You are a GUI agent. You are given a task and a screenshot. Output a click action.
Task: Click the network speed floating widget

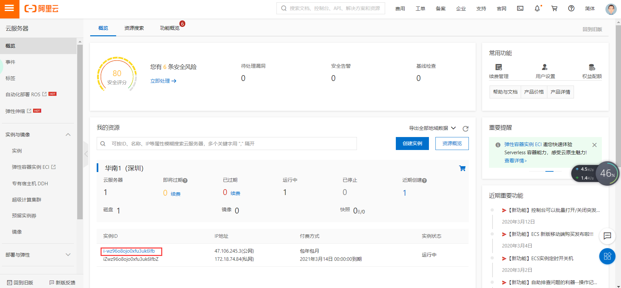click(x=595, y=174)
